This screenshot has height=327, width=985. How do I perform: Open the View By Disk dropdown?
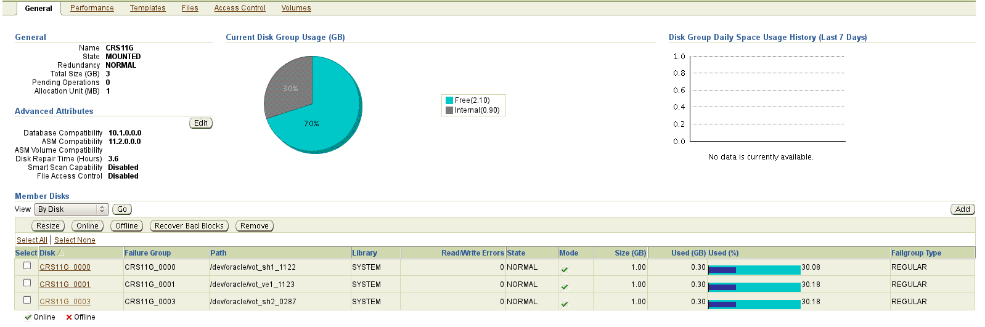[x=71, y=209]
